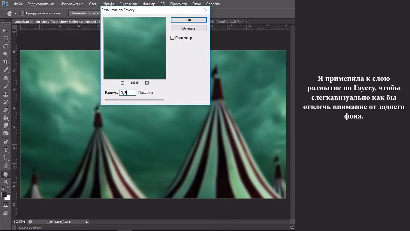410x231 pixels.
Task: Select the Paint Bucket tool
Action: (x=6, y=118)
